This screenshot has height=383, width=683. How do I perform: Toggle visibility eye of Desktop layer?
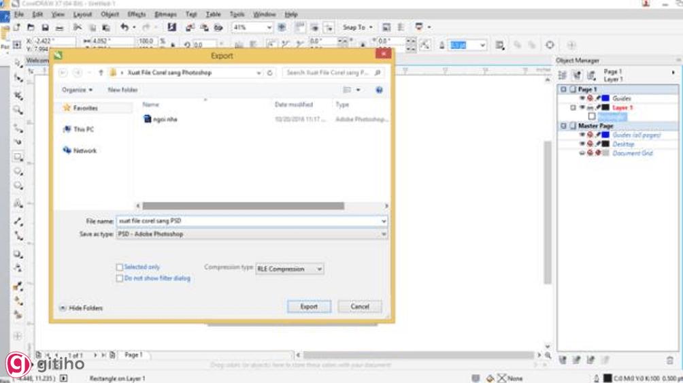582,144
